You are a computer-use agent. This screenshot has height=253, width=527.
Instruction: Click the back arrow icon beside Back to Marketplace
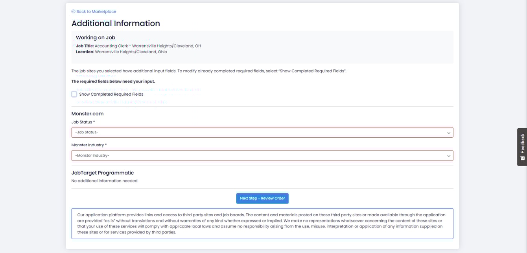[x=73, y=11]
